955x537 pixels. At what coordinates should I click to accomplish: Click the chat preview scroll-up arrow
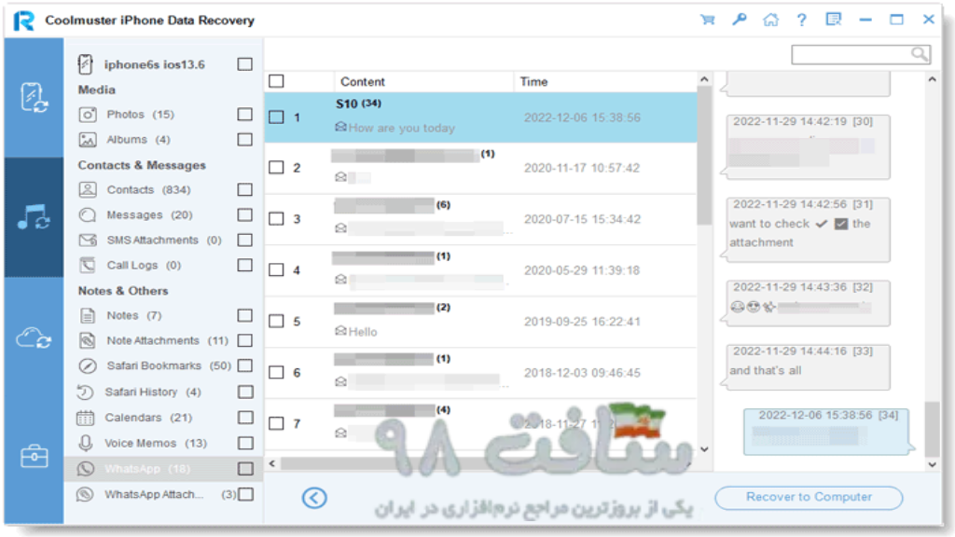(x=932, y=79)
